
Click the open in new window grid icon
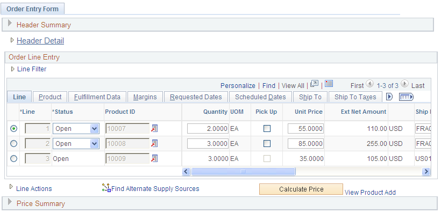tap(315, 84)
